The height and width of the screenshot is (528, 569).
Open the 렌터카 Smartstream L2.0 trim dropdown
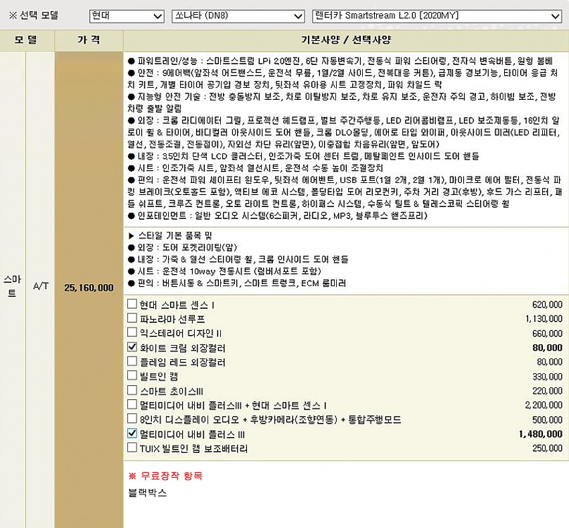click(x=437, y=16)
